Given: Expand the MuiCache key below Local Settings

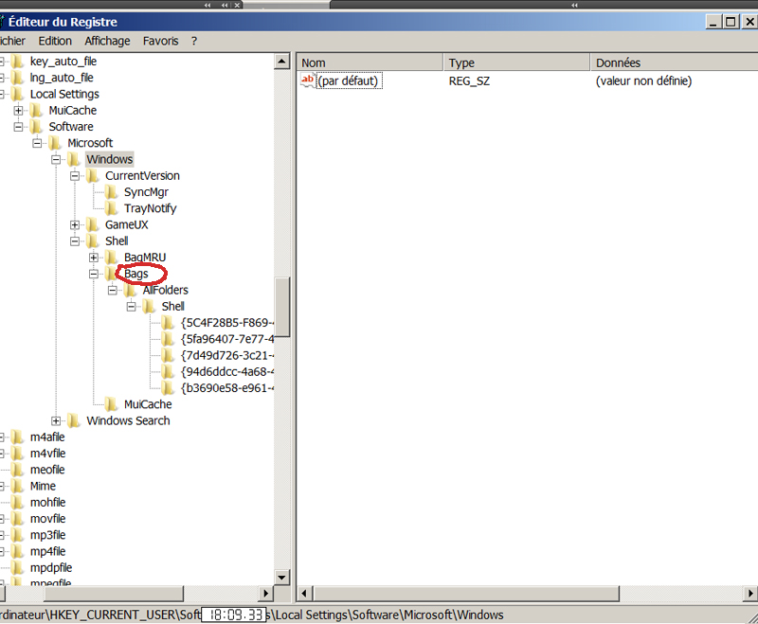Looking at the screenshot, I should 18,111.
